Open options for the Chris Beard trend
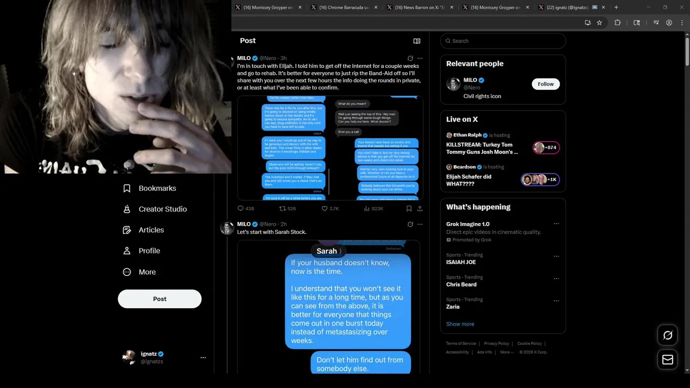Viewport: 690px width, 388px height. (x=556, y=279)
